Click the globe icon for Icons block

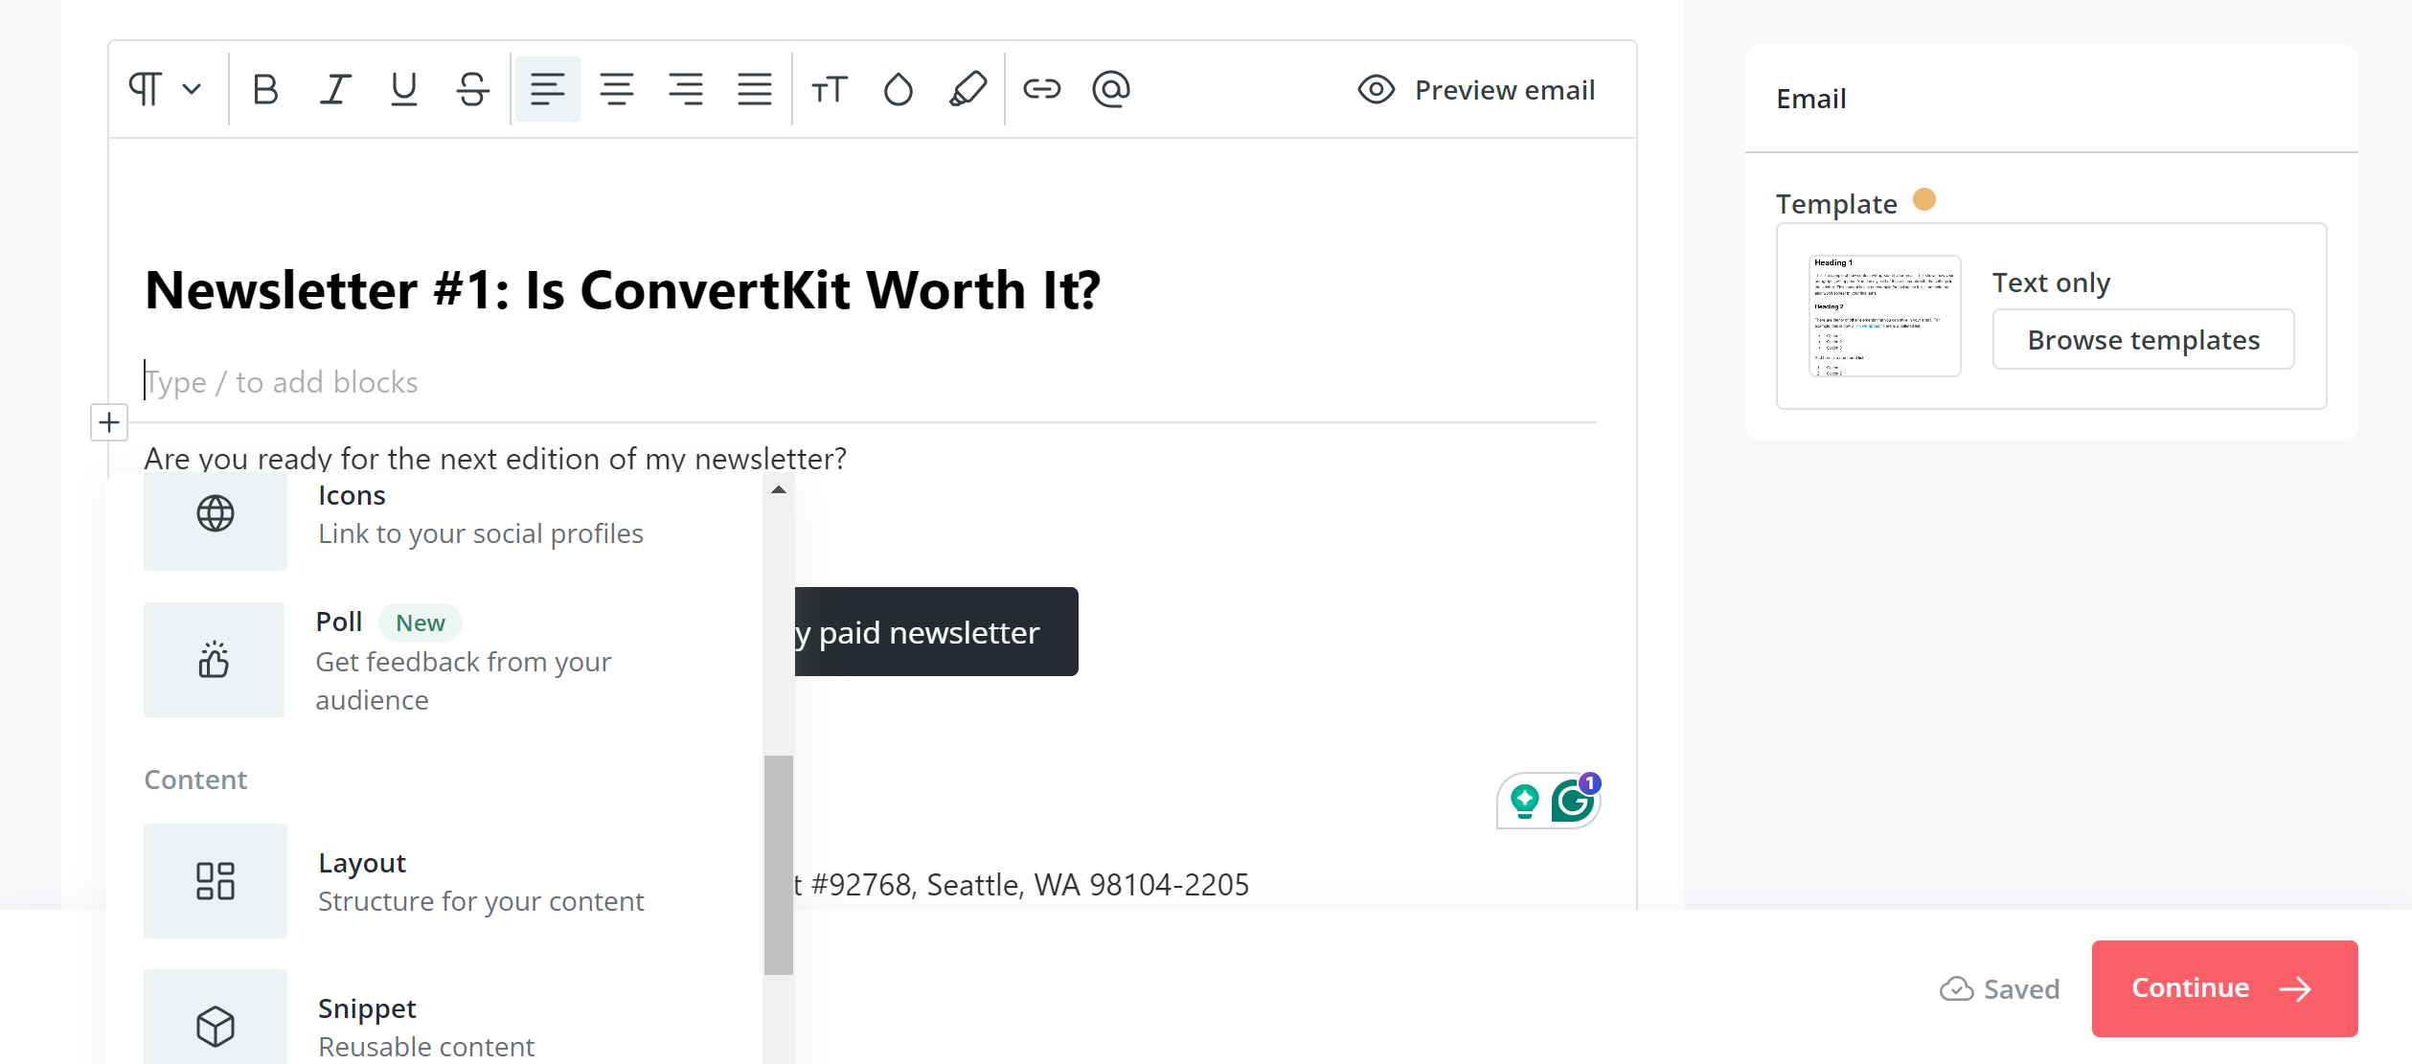click(x=216, y=514)
